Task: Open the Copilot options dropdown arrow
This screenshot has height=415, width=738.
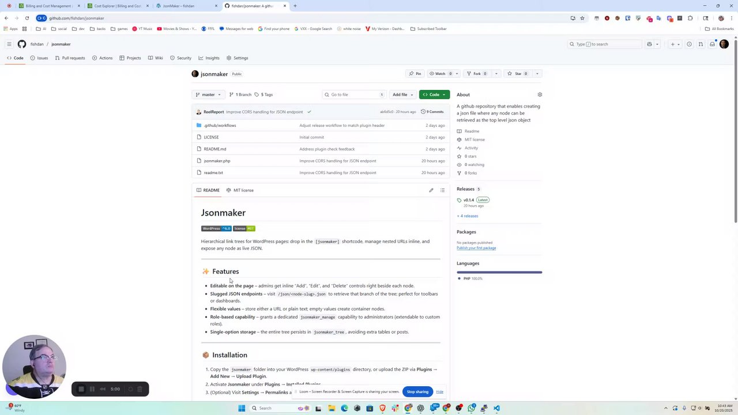Action: [x=657, y=44]
